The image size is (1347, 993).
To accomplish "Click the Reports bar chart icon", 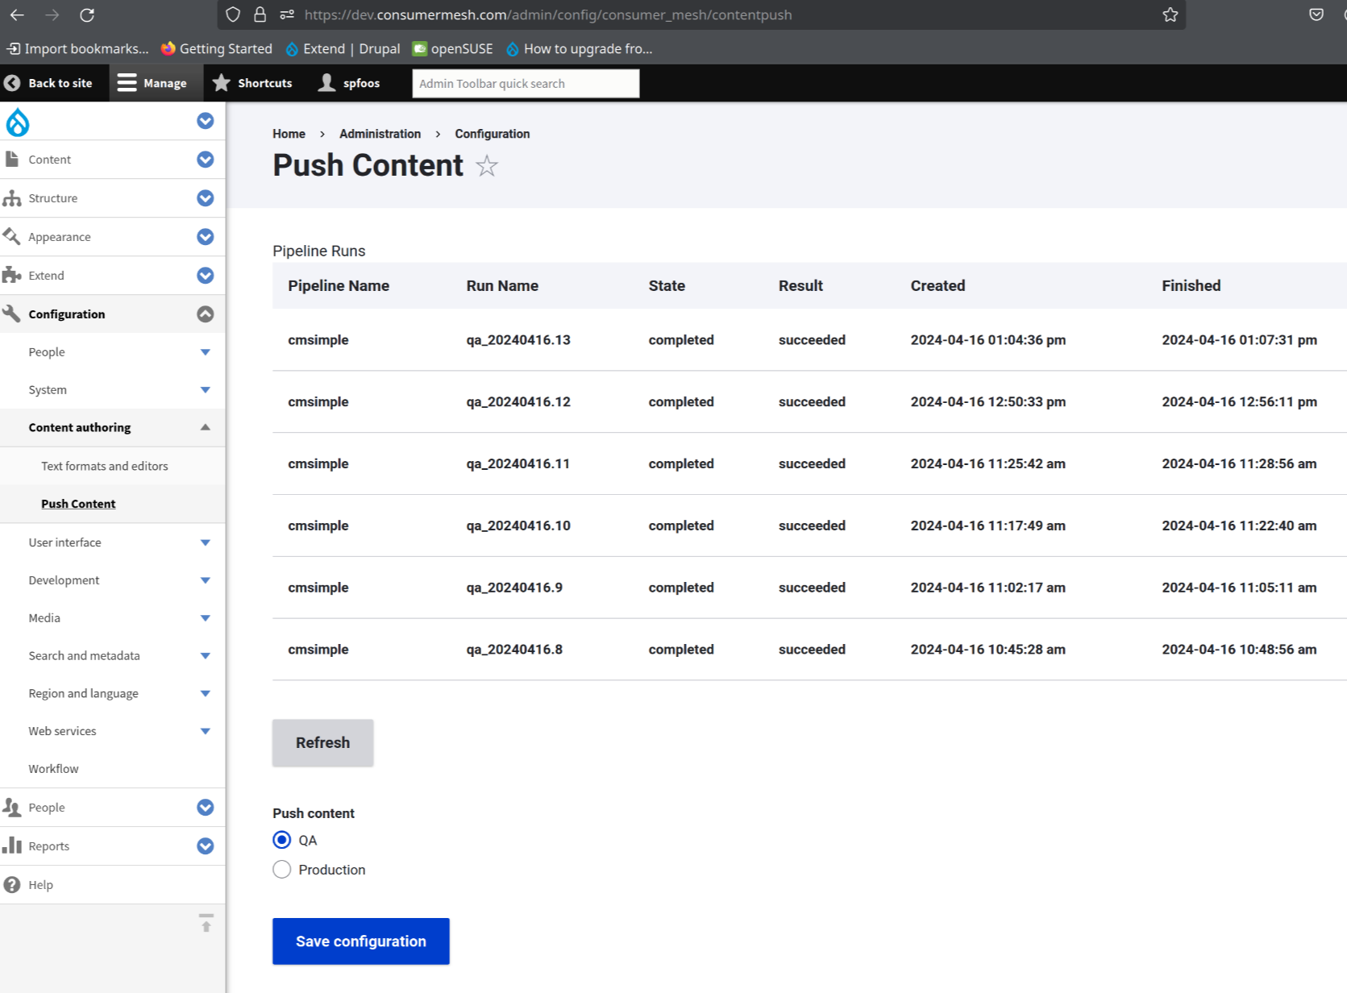I will click(12, 846).
